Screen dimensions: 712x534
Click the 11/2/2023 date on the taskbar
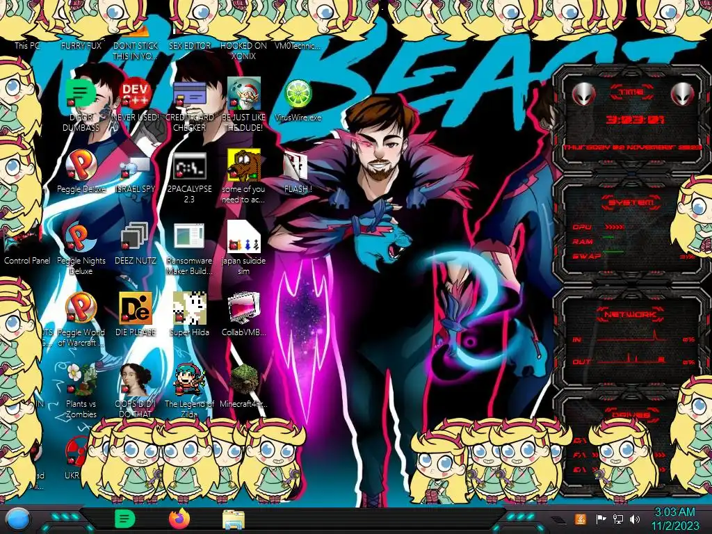675,526
